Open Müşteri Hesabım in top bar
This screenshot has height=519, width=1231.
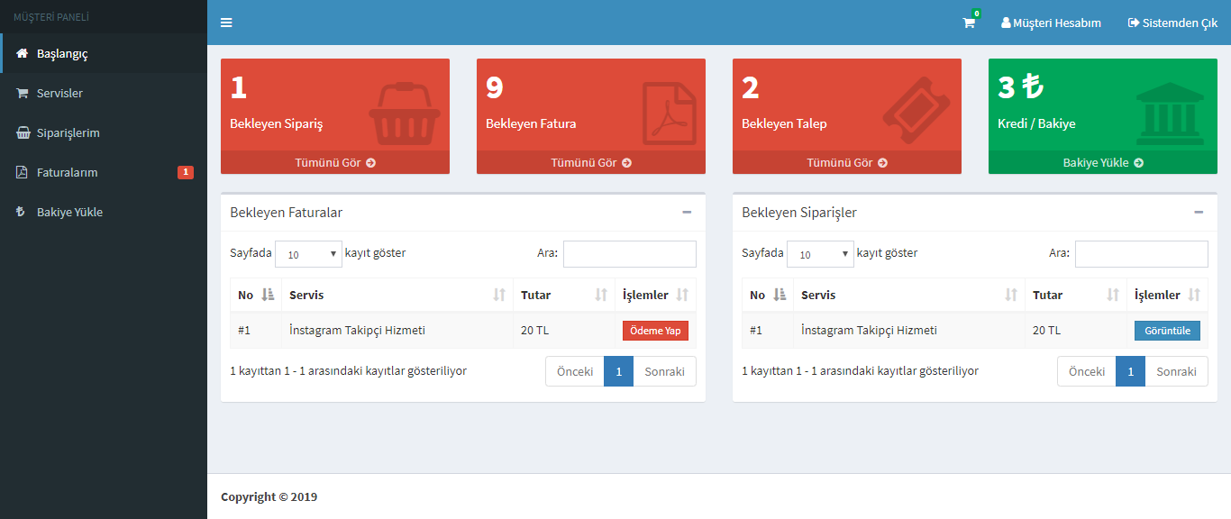coord(1051,23)
